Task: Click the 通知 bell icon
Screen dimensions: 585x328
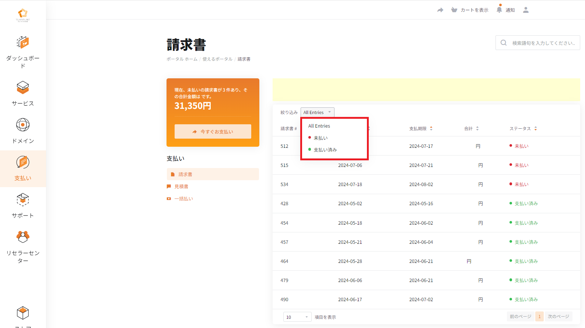Action: (499, 10)
